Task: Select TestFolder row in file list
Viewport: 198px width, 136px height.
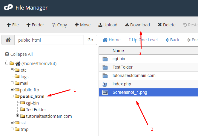Action: point(148,67)
